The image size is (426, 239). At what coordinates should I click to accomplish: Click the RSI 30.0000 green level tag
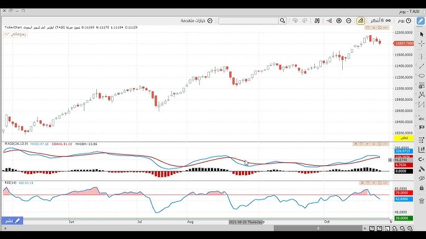coord(404,218)
